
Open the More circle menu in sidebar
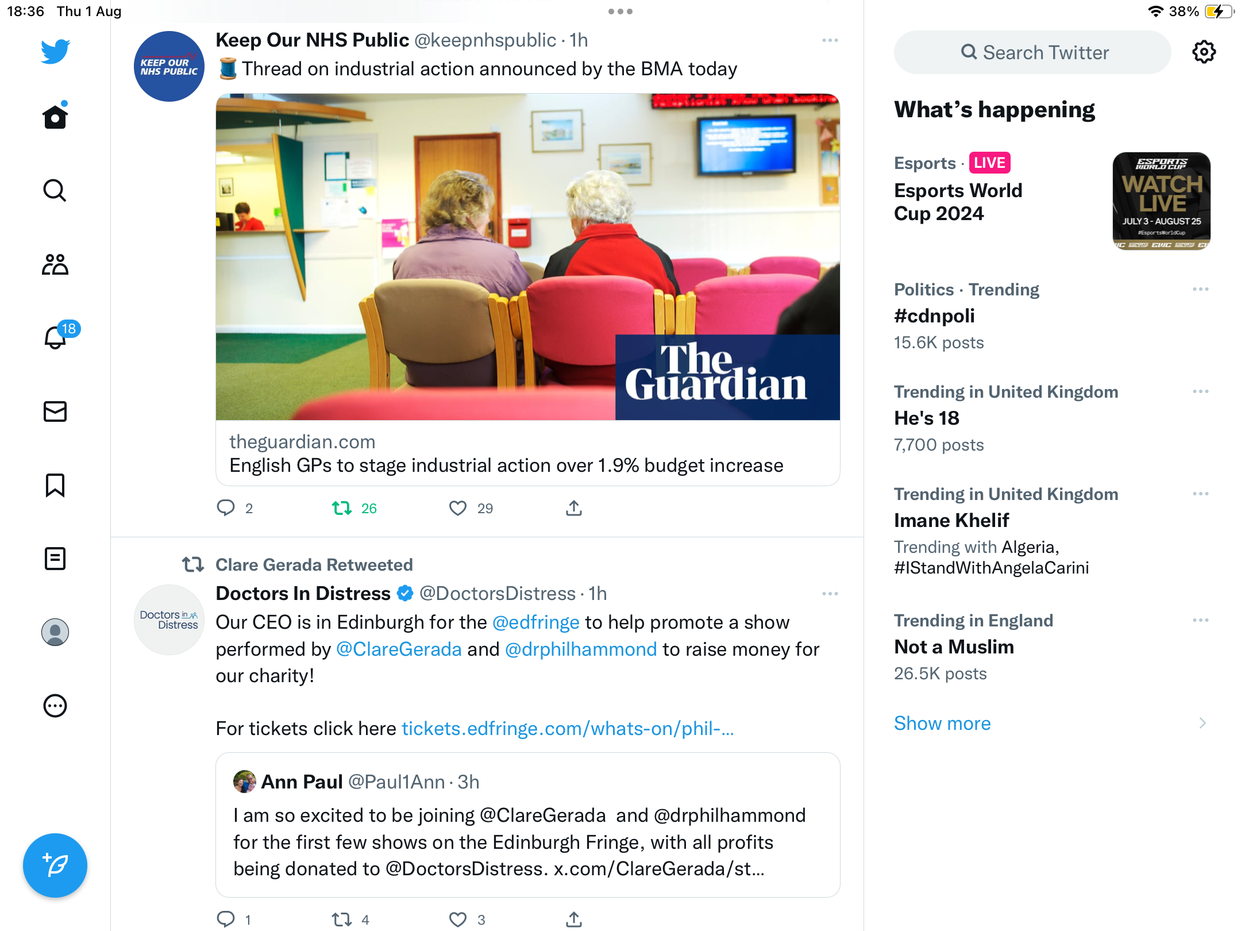click(x=55, y=706)
